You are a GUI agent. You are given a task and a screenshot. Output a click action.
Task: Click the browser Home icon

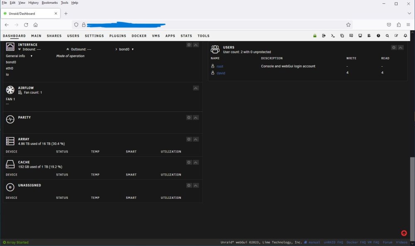35,25
